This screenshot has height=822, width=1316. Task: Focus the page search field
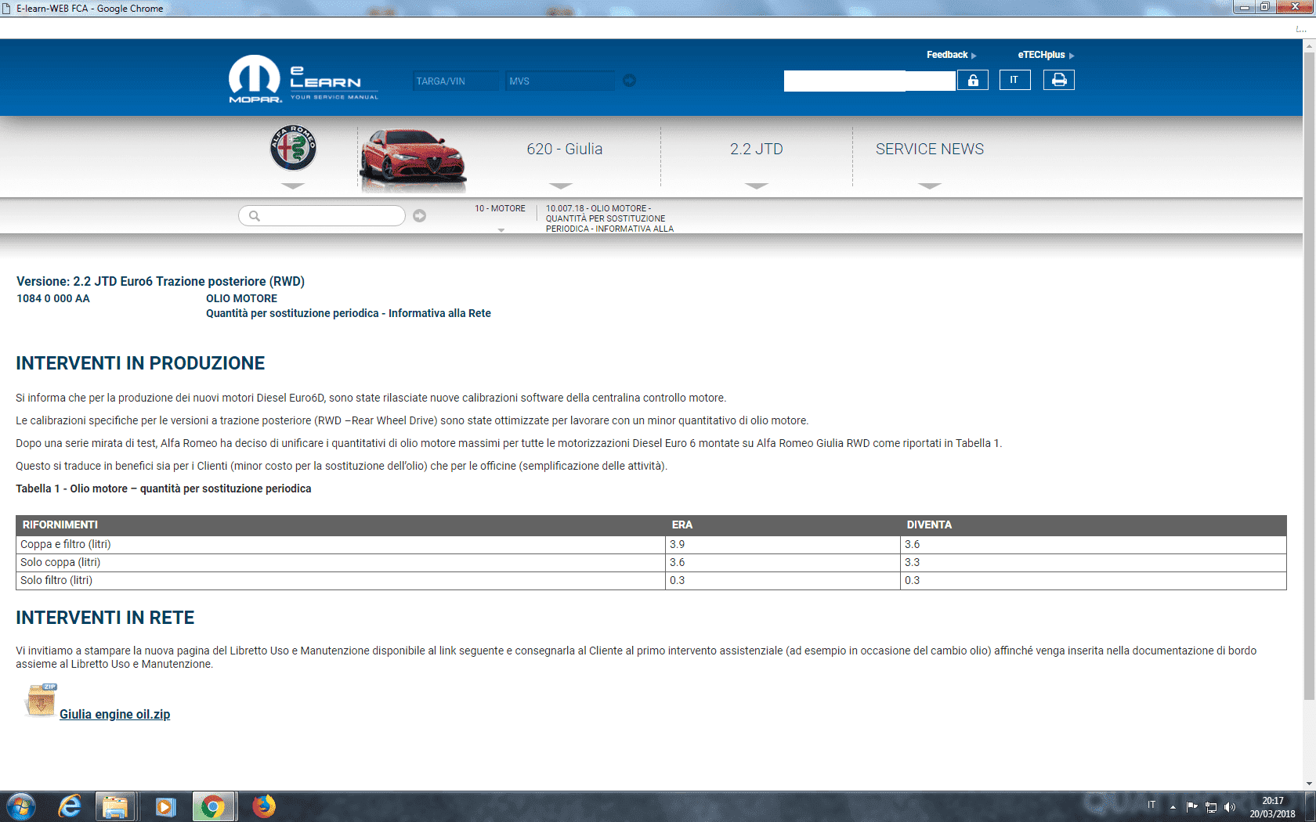(x=322, y=216)
